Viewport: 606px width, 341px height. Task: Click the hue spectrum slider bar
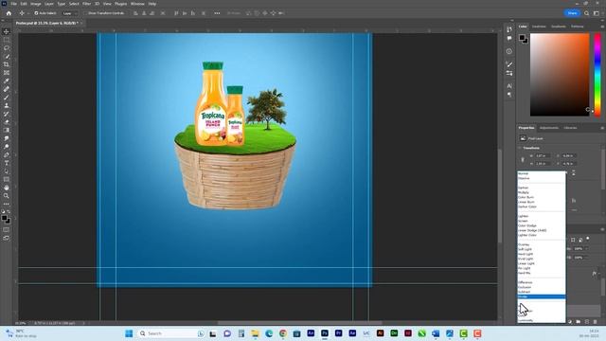pyautogui.click(x=597, y=74)
